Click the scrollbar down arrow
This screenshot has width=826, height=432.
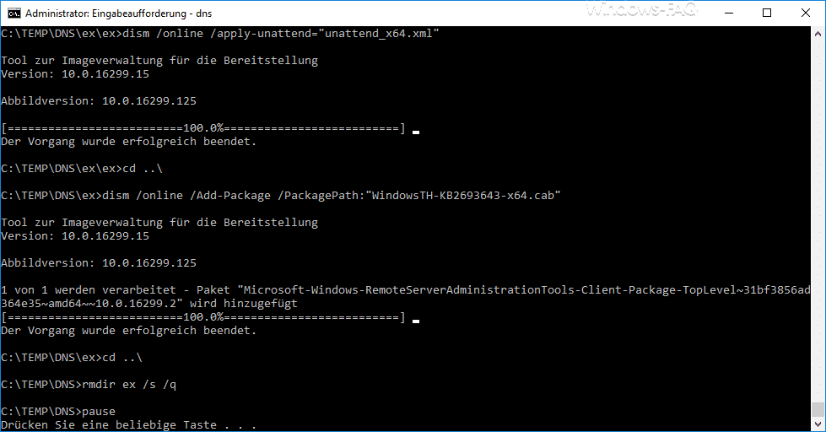point(818,424)
